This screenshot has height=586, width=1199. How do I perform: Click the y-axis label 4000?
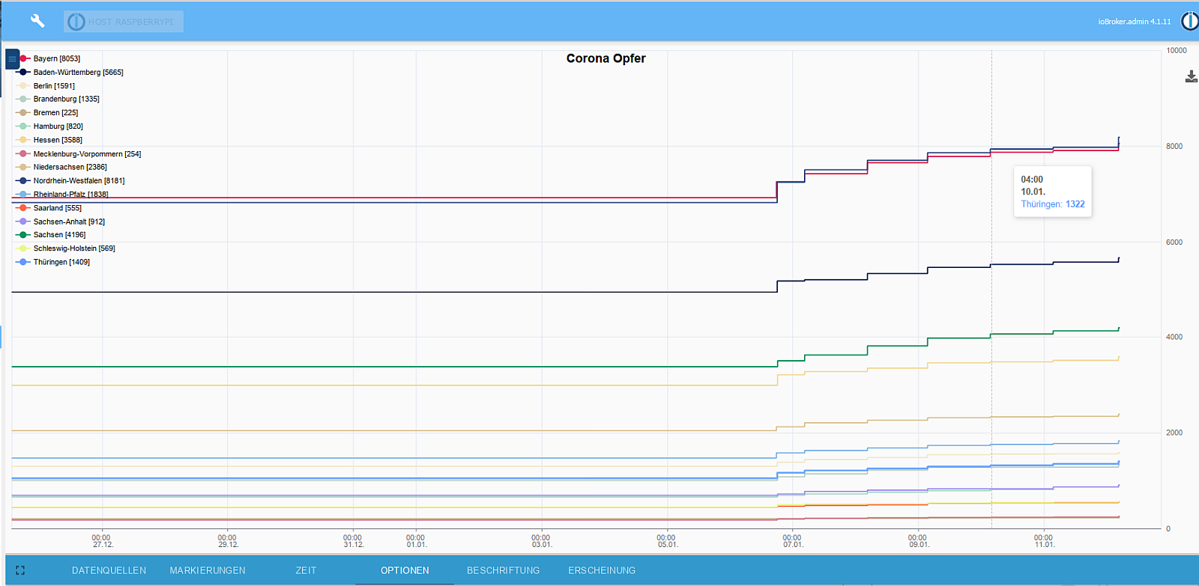click(x=1174, y=338)
